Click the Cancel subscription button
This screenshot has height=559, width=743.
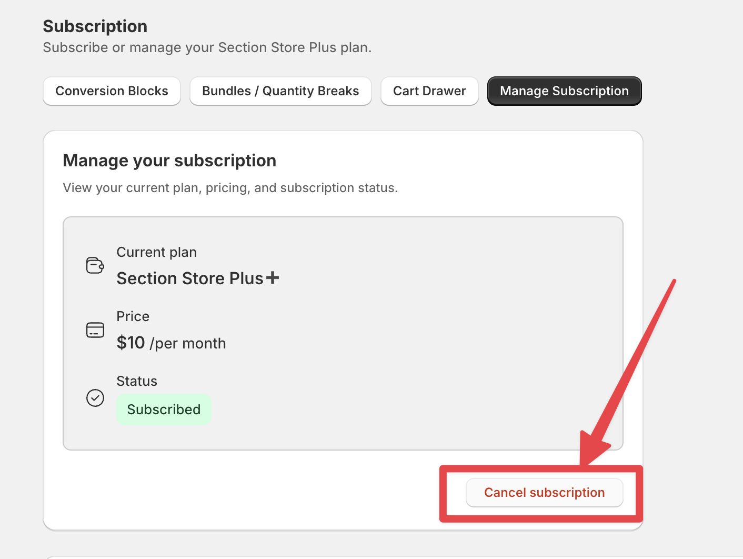544,493
